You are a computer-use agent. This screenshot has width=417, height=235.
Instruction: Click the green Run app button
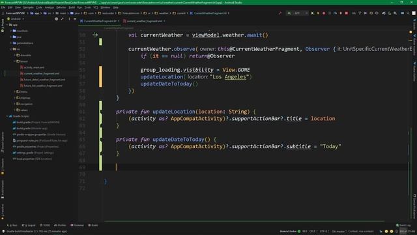313,13
